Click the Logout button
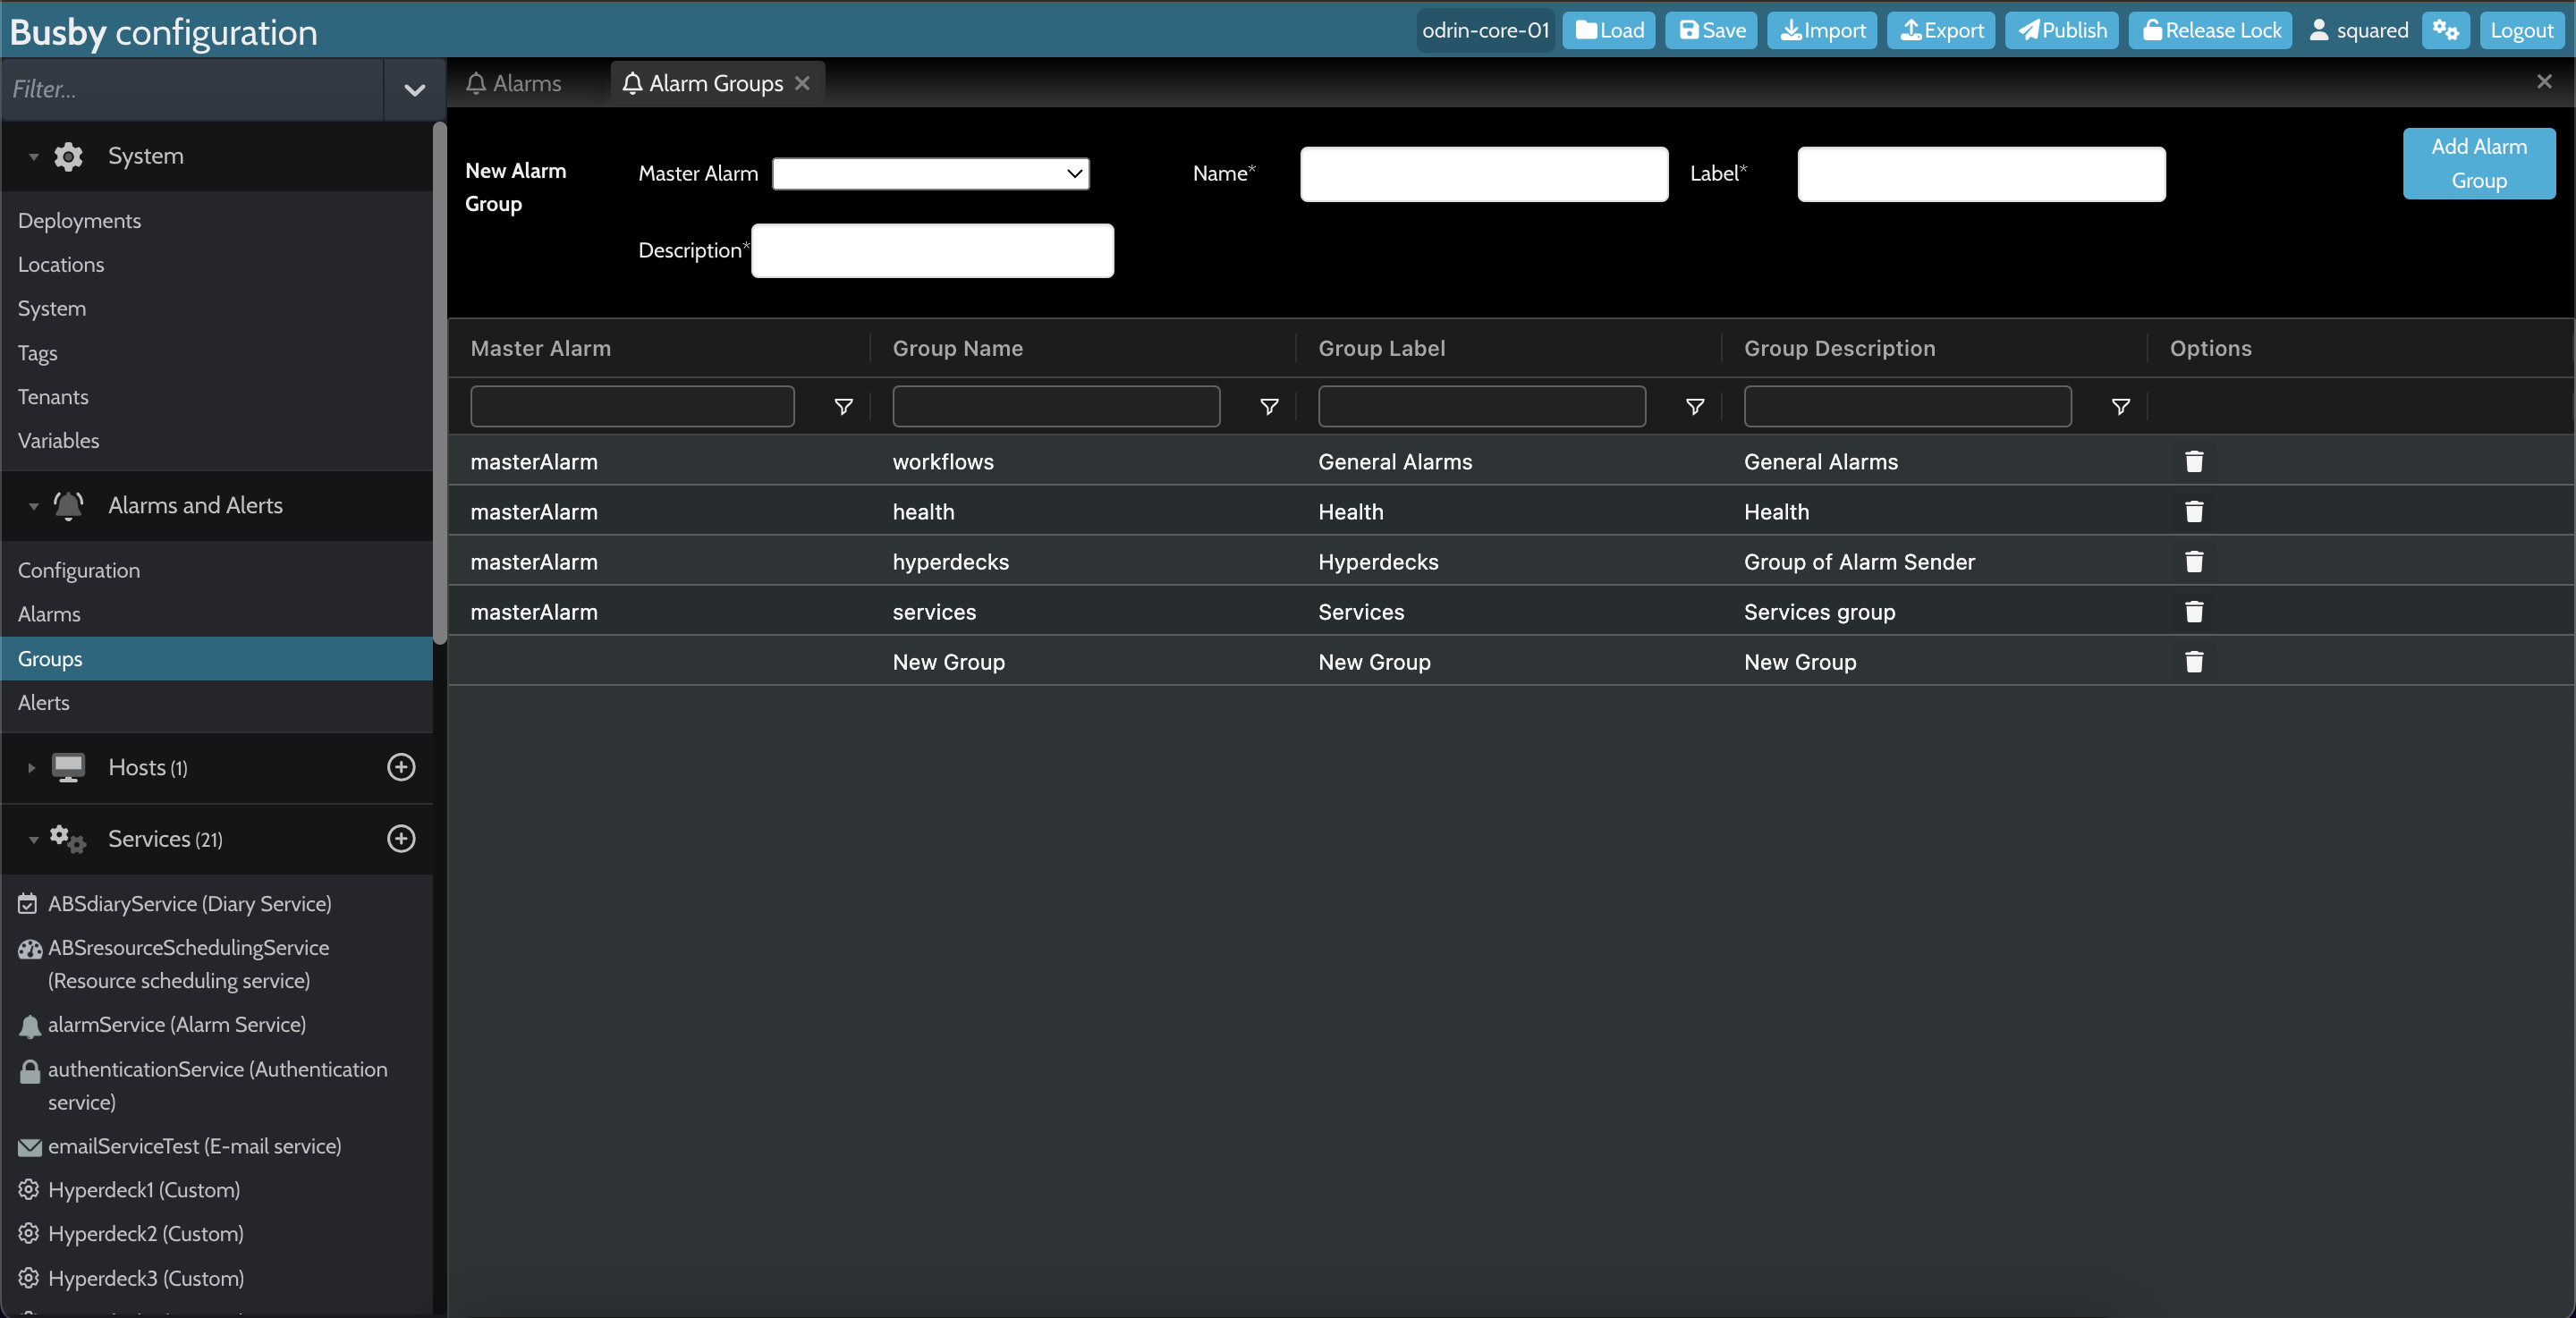 click(2521, 30)
